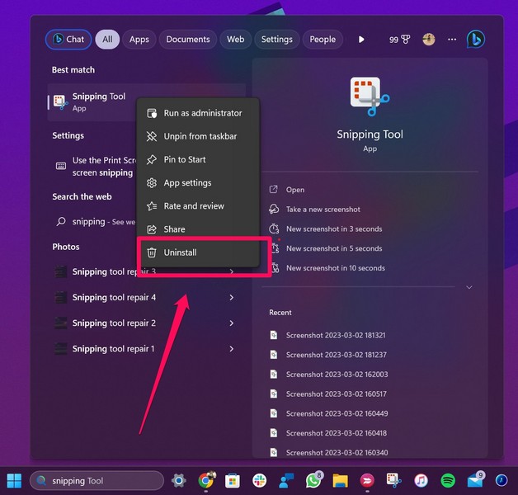518x495 pixels.
Task: Show more filters with play arrow
Action: (x=361, y=39)
